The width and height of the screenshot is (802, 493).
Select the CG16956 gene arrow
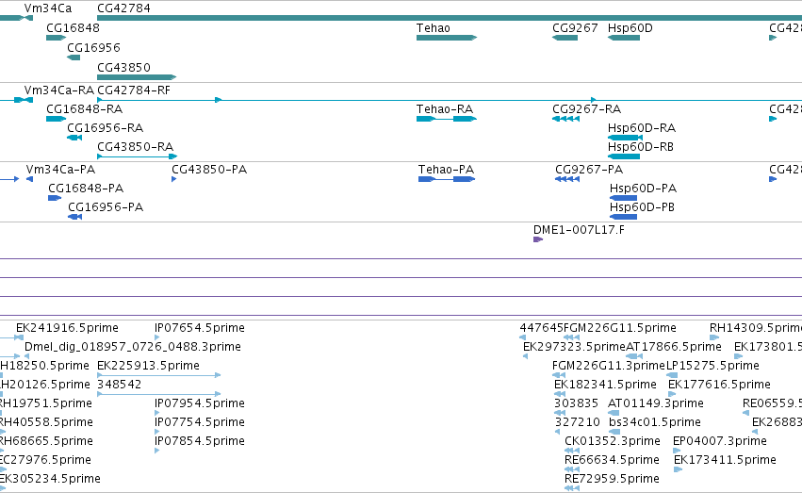(74, 58)
